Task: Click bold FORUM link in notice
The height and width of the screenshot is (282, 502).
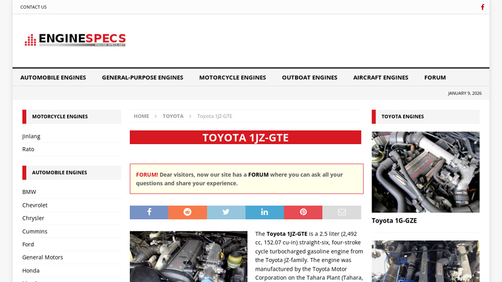Action: point(259,175)
